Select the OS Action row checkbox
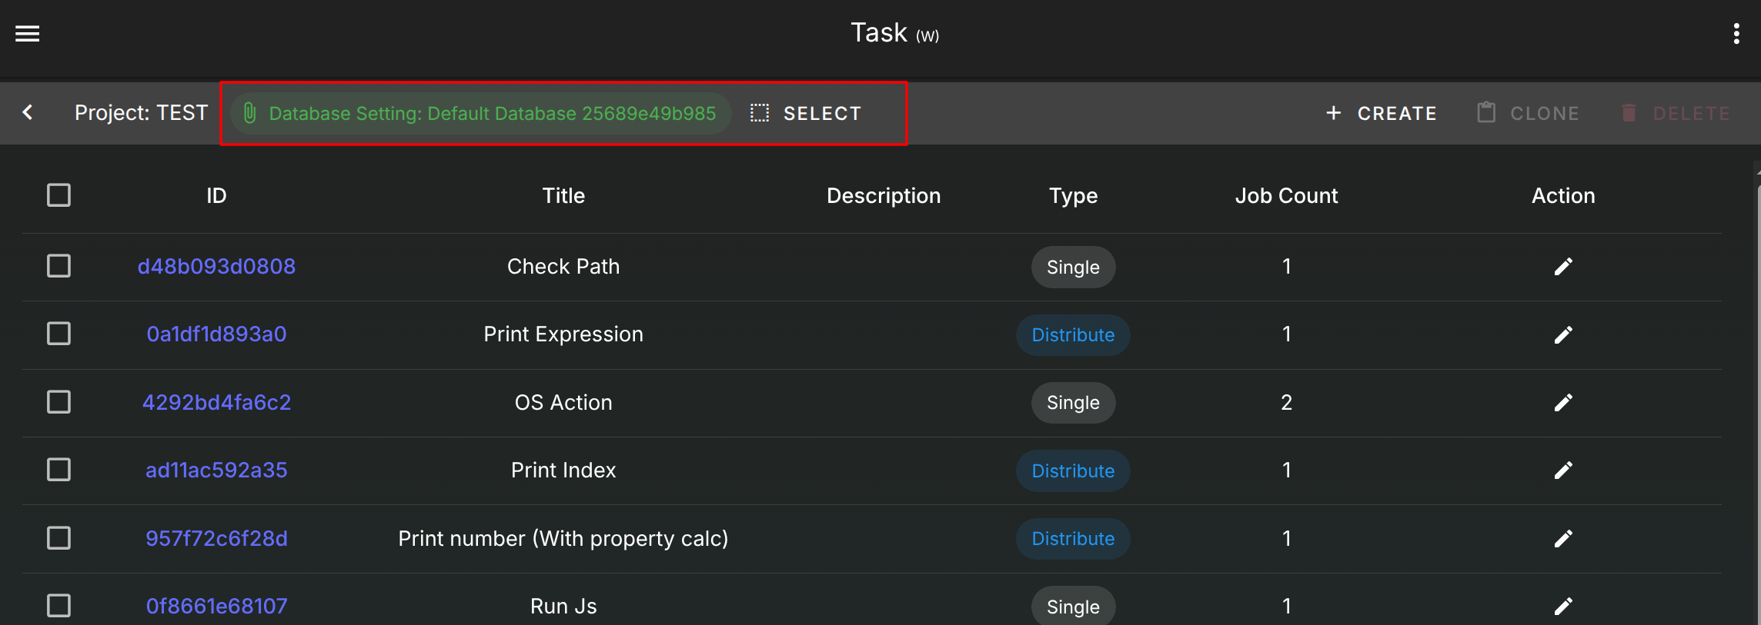Screen dimensions: 1761x625 [59, 402]
